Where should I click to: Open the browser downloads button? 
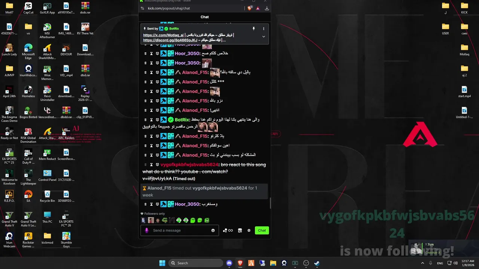pyautogui.click(x=267, y=8)
